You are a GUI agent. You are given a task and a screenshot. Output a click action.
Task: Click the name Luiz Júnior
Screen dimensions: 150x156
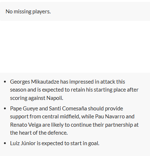pos(23,143)
